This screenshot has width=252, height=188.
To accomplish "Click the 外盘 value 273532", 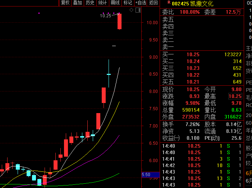I will click(x=191, y=117).
